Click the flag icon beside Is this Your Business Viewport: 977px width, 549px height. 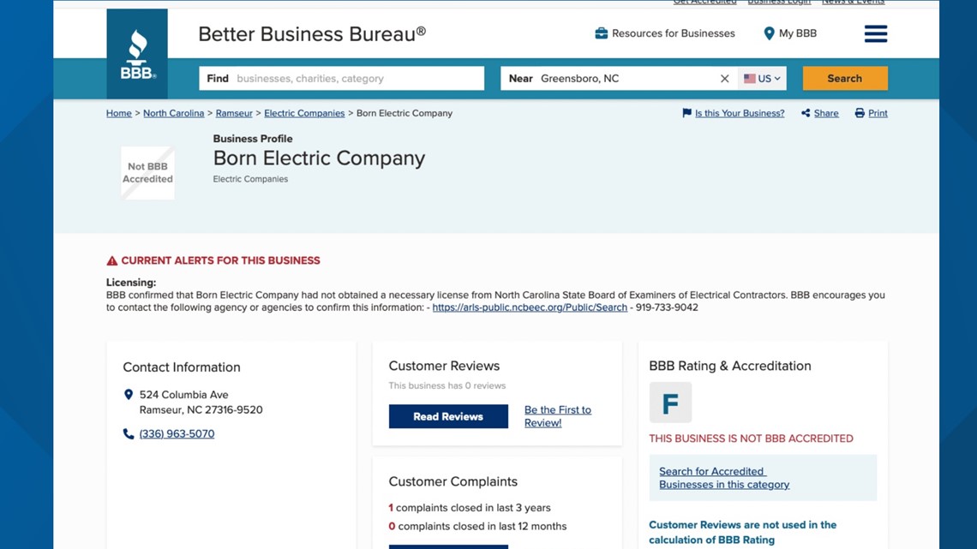686,113
